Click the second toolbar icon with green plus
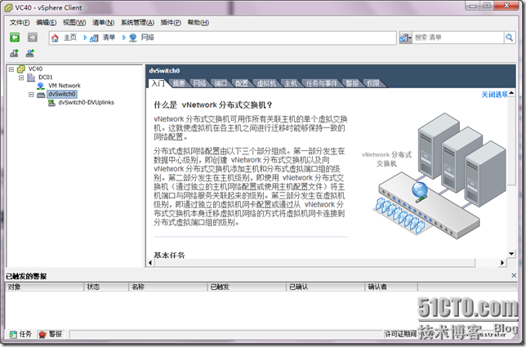Image resolution: width=526 pixels, height=347 pixels. (x=30, y=53)
